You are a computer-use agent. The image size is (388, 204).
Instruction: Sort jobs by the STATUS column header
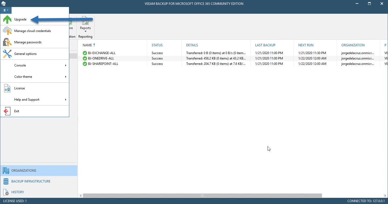point(157,45)
